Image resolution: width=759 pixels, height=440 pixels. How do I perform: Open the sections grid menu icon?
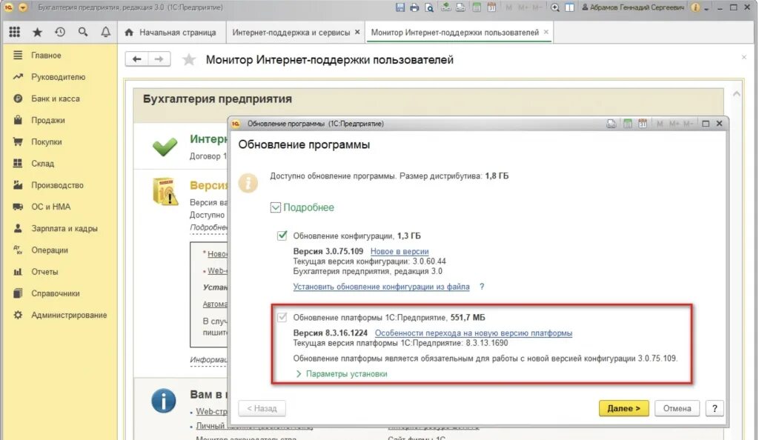coord(15,32)
